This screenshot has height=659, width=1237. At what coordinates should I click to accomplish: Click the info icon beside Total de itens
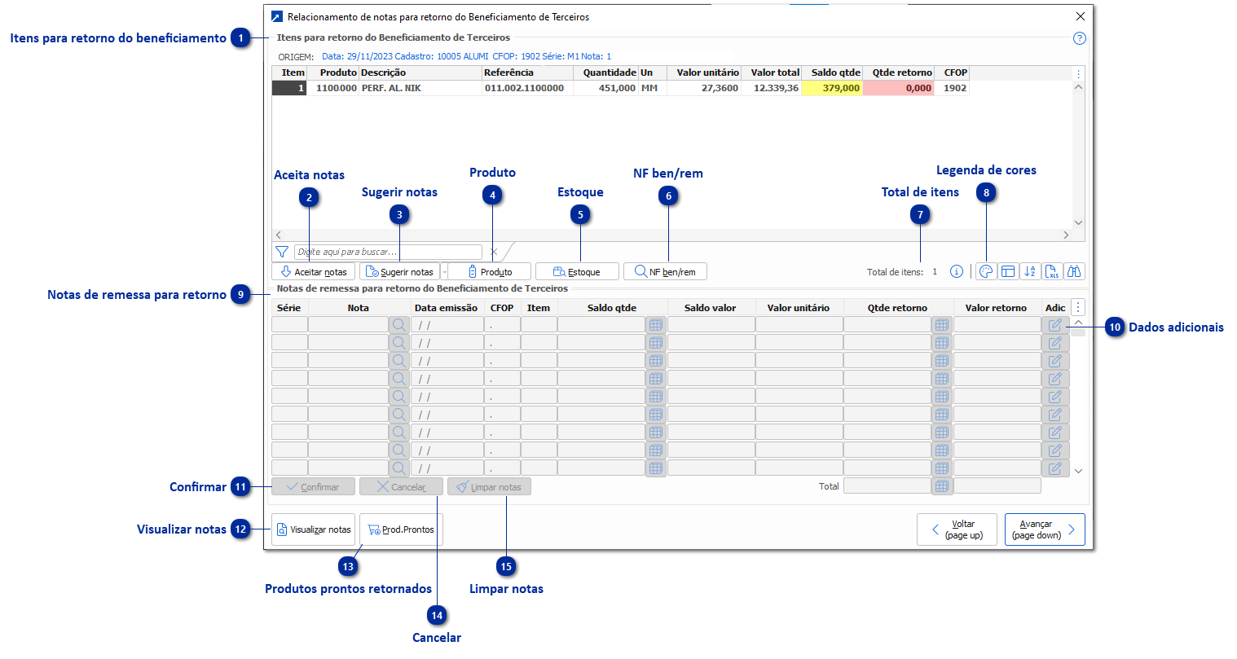pyautogui.click(x=957, y=271)
